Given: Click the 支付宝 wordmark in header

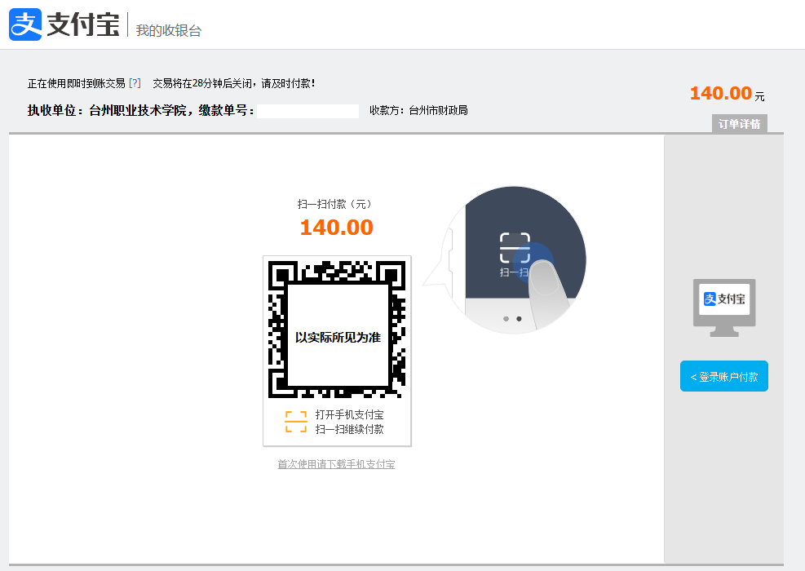Looking at the screenshot, I should [x=83, y=25].
